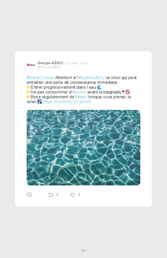Open the 21 juillet 2020 timestamp
Image resolution: width=167 pixels, height=258 pixels.
76,63
